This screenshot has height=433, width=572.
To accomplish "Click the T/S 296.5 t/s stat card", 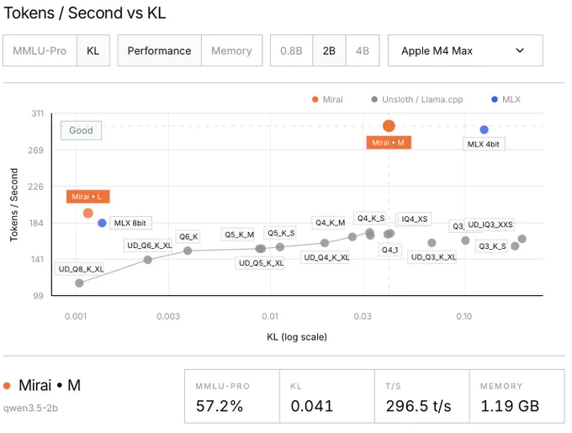I will (421, 396).
